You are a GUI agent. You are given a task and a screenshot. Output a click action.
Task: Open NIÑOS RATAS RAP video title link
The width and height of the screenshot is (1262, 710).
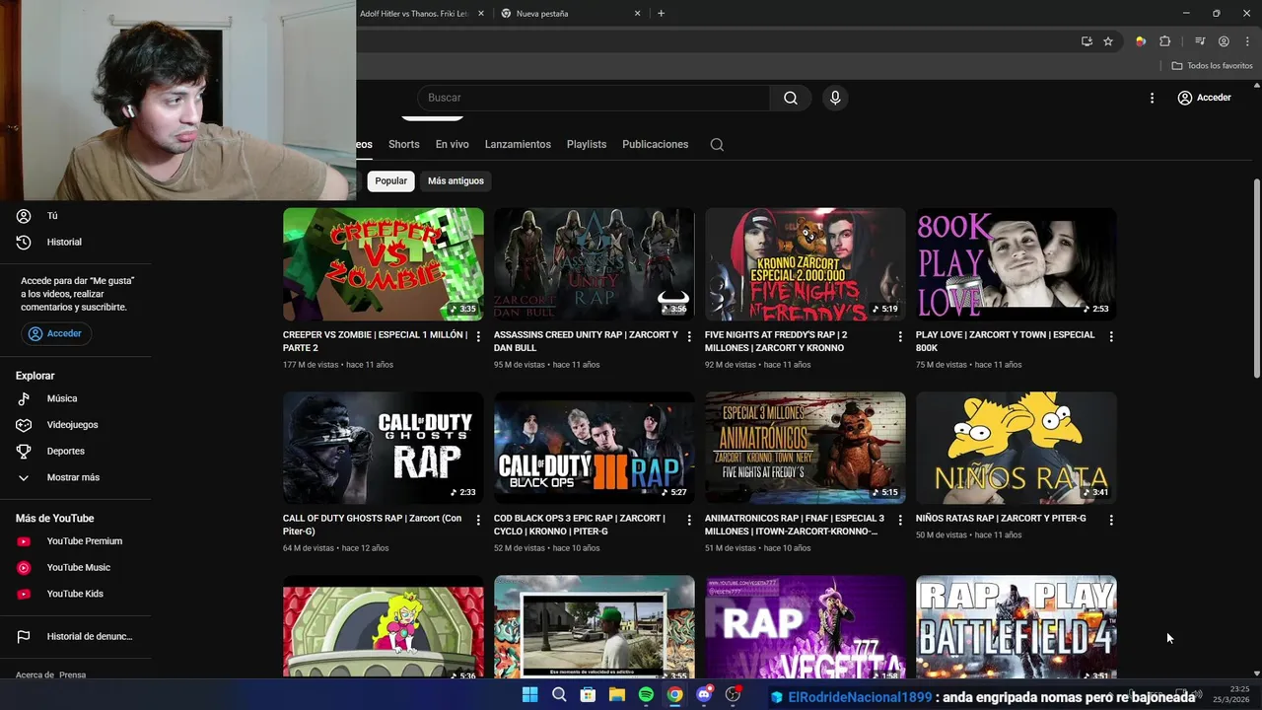click(1001, 519)
